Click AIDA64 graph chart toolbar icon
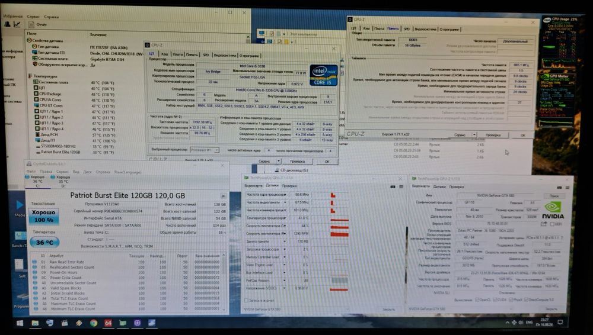 click(x=17, y=24)
